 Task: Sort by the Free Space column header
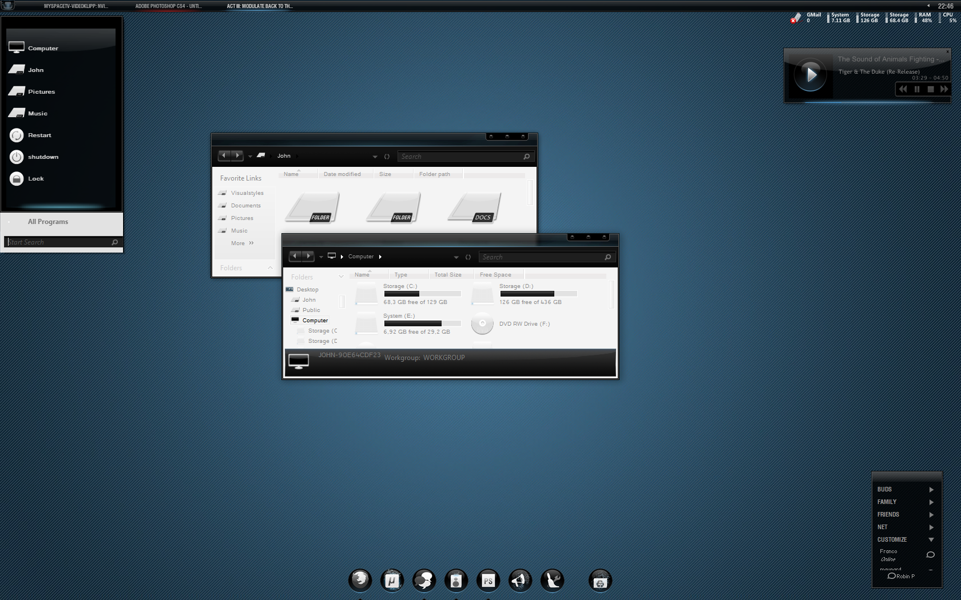tap(495, 275)
